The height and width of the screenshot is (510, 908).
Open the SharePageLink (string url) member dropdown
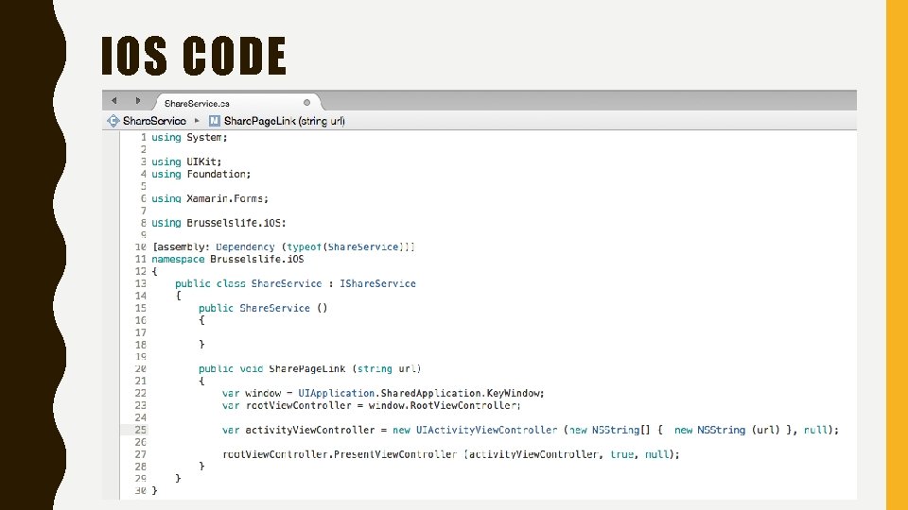pos(285,121)
